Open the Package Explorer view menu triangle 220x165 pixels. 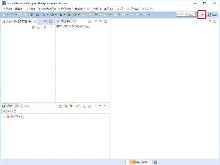point(51,27)
